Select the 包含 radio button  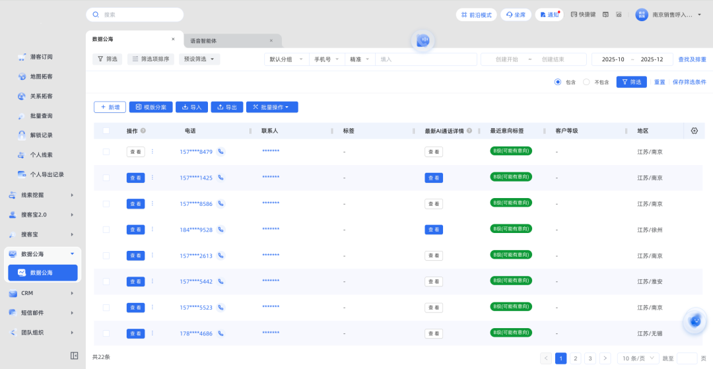[558, 82]
